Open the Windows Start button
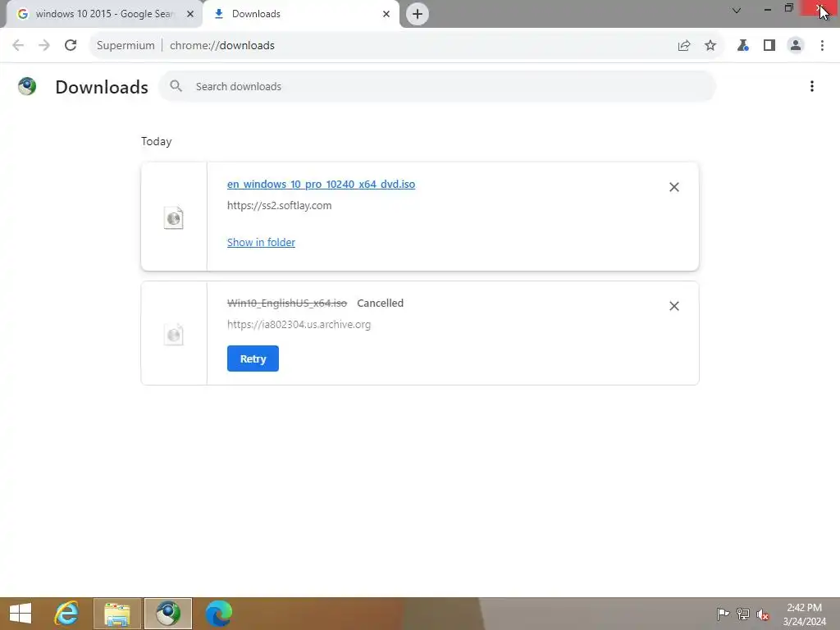Viewport: 840px width, 630px height. coord(21,614)
